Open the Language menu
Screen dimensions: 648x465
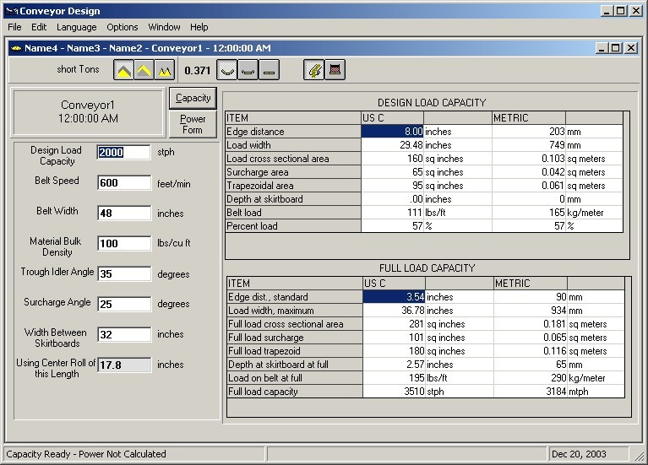[76, 27]
